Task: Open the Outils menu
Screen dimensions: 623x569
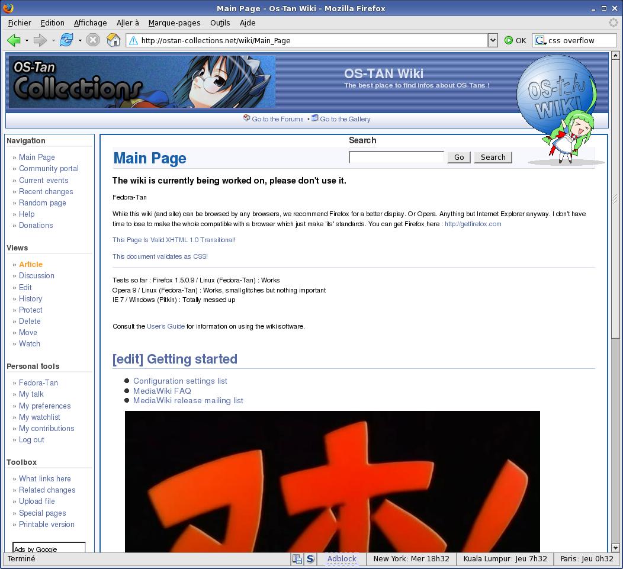Action: [220, 23]
